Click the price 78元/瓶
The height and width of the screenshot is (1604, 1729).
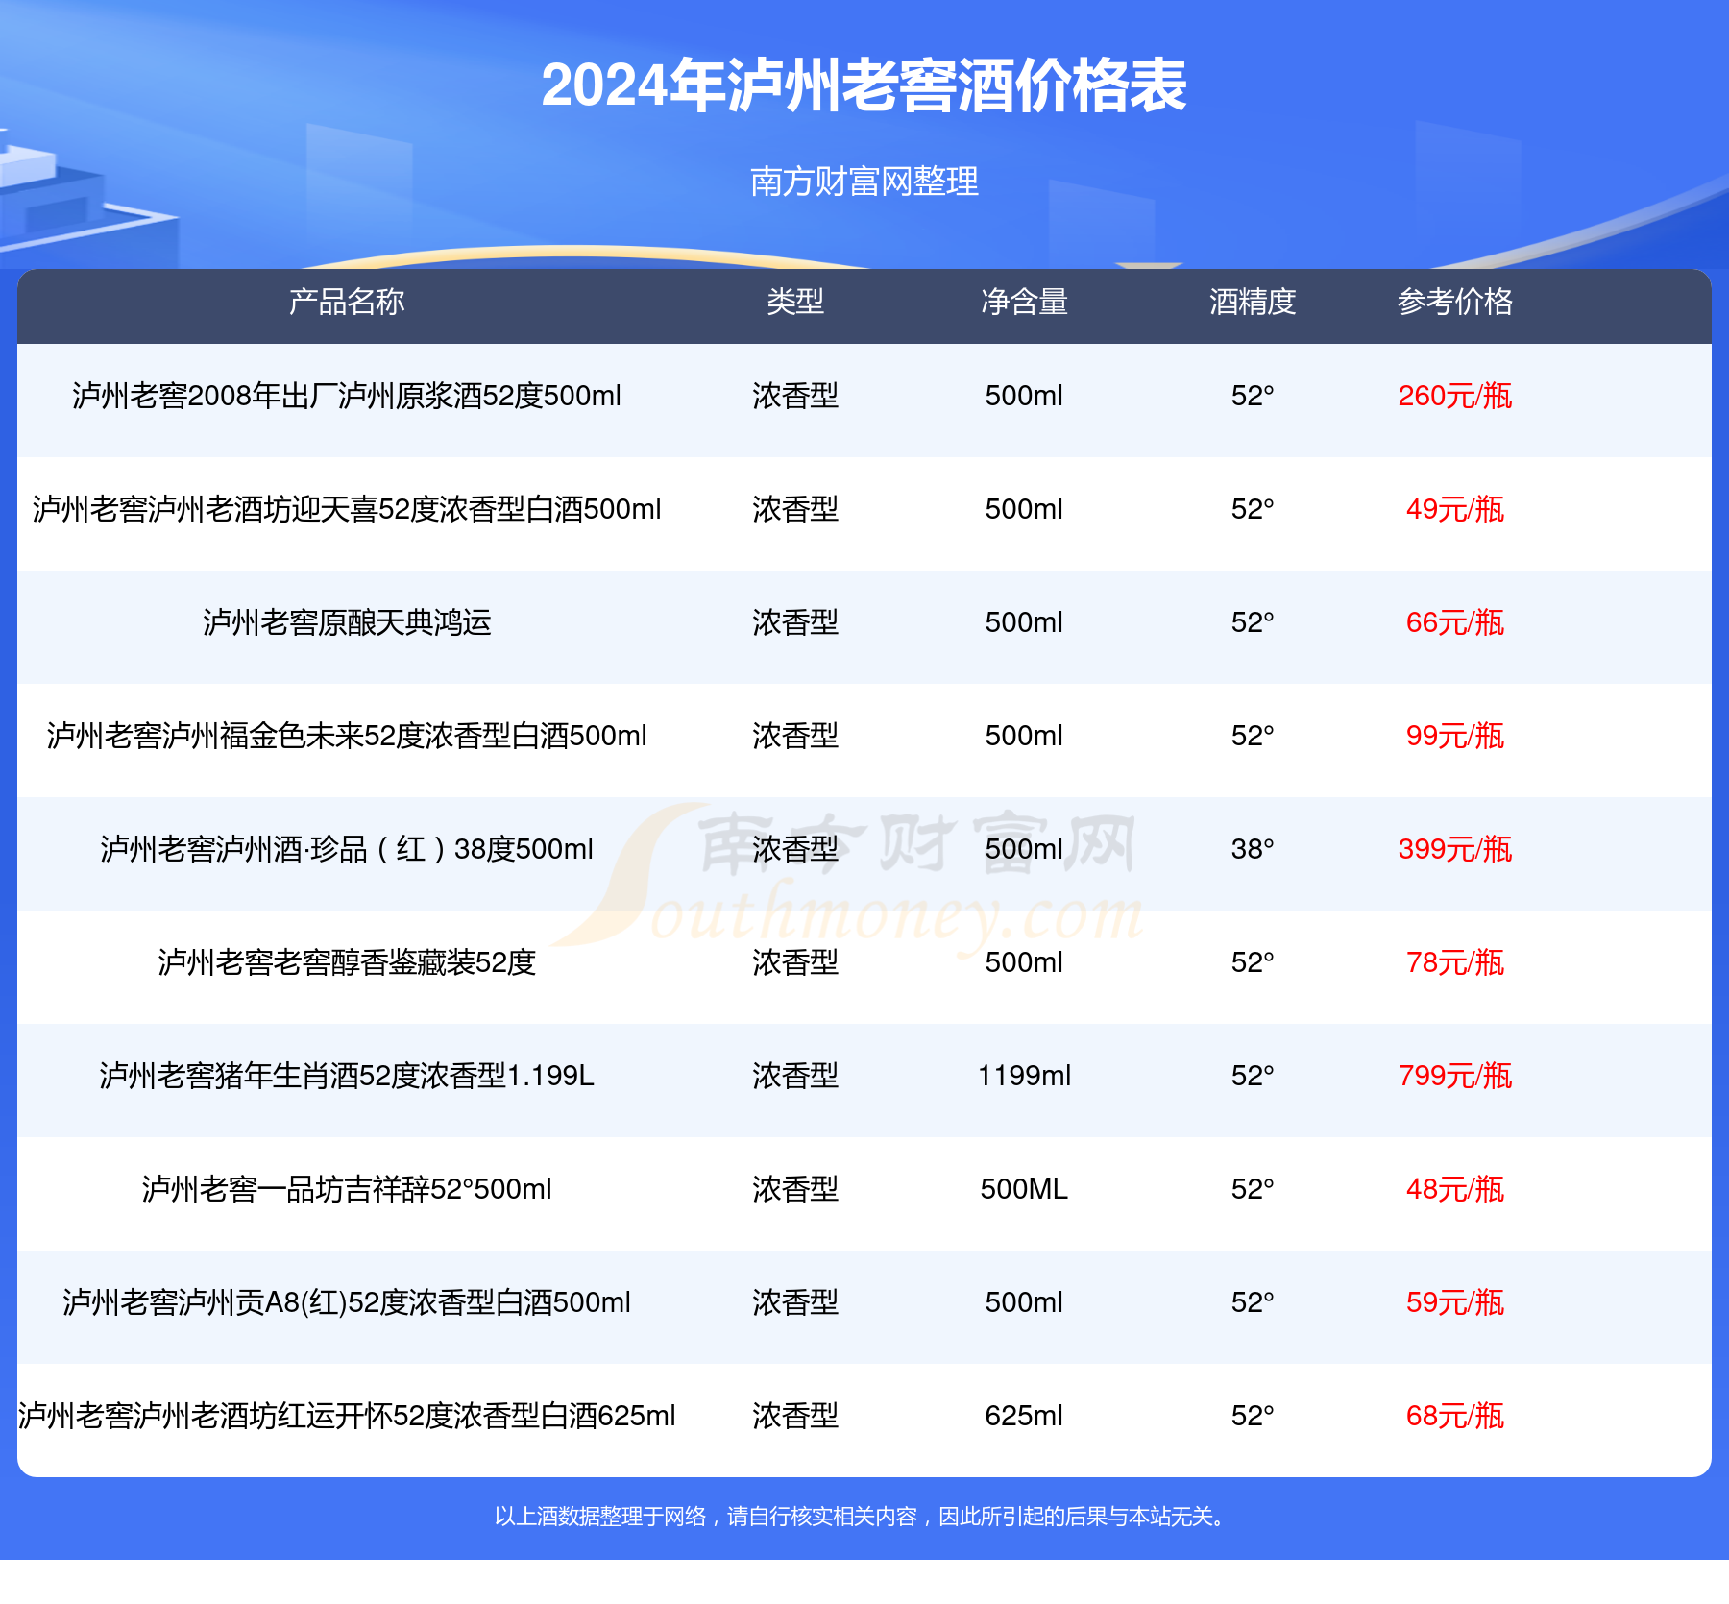pos(1455,962)
